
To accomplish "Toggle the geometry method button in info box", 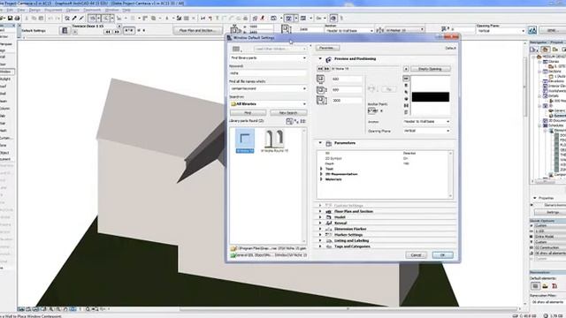I will click(129, 31).
